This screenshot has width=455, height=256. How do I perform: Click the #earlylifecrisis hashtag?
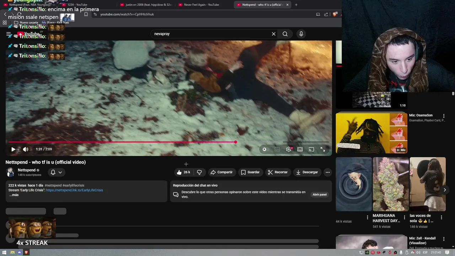(73, 185)
